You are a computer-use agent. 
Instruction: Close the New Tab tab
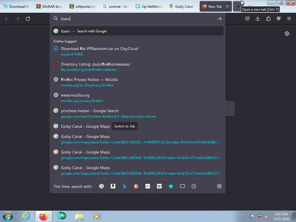tap(227, 6)
